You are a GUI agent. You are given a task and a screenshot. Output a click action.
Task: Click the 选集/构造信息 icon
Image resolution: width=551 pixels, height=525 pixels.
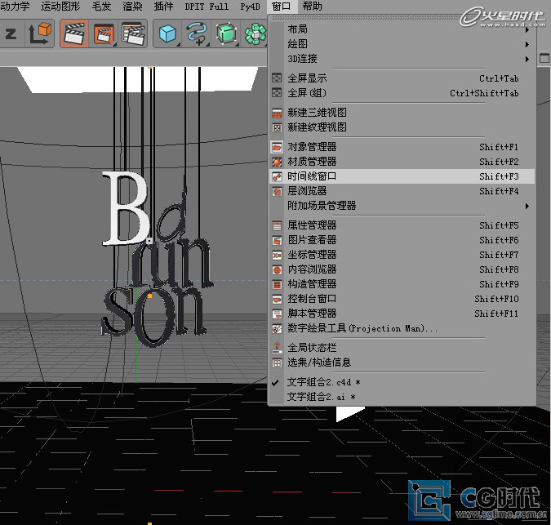277,363
